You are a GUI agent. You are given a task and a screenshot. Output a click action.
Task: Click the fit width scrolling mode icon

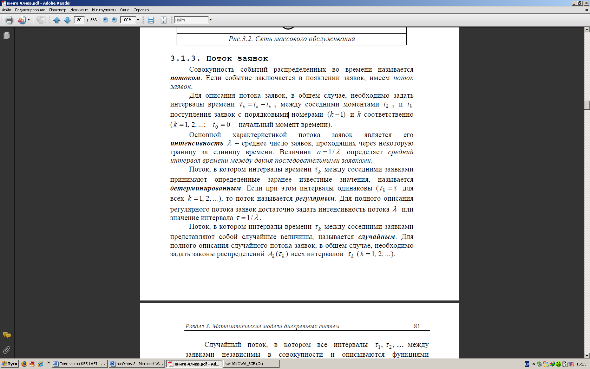point(151,20)
